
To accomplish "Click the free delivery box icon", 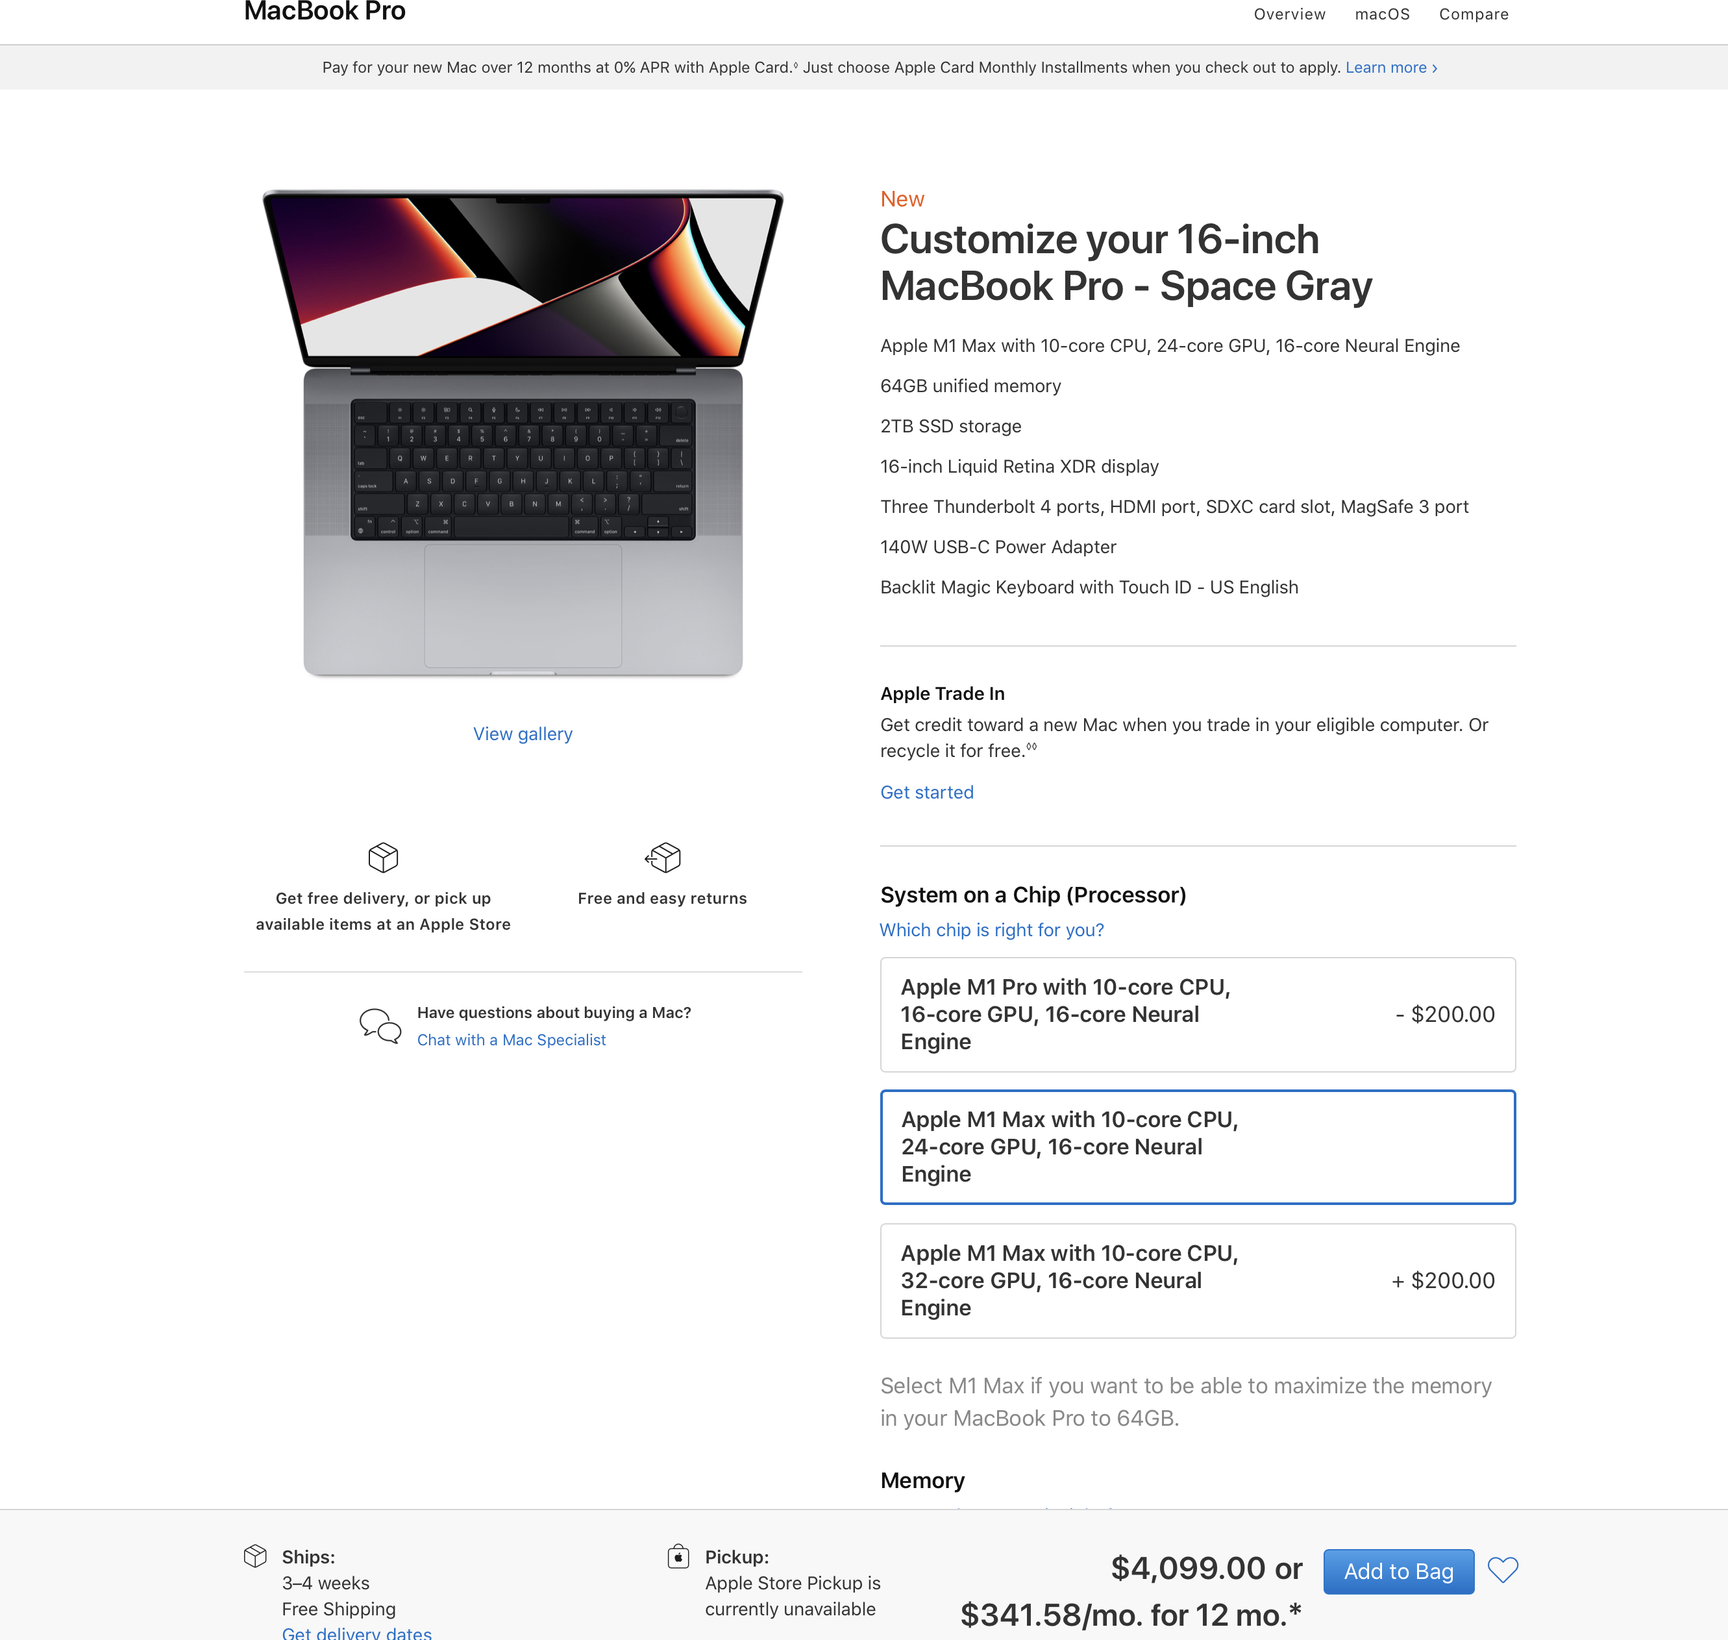I will 383,857.
